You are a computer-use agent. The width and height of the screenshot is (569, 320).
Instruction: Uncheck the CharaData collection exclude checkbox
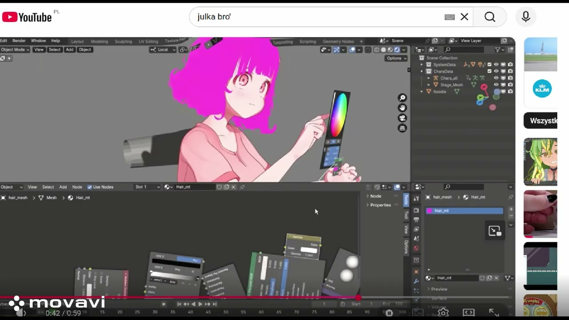click(x=489, y=71)
